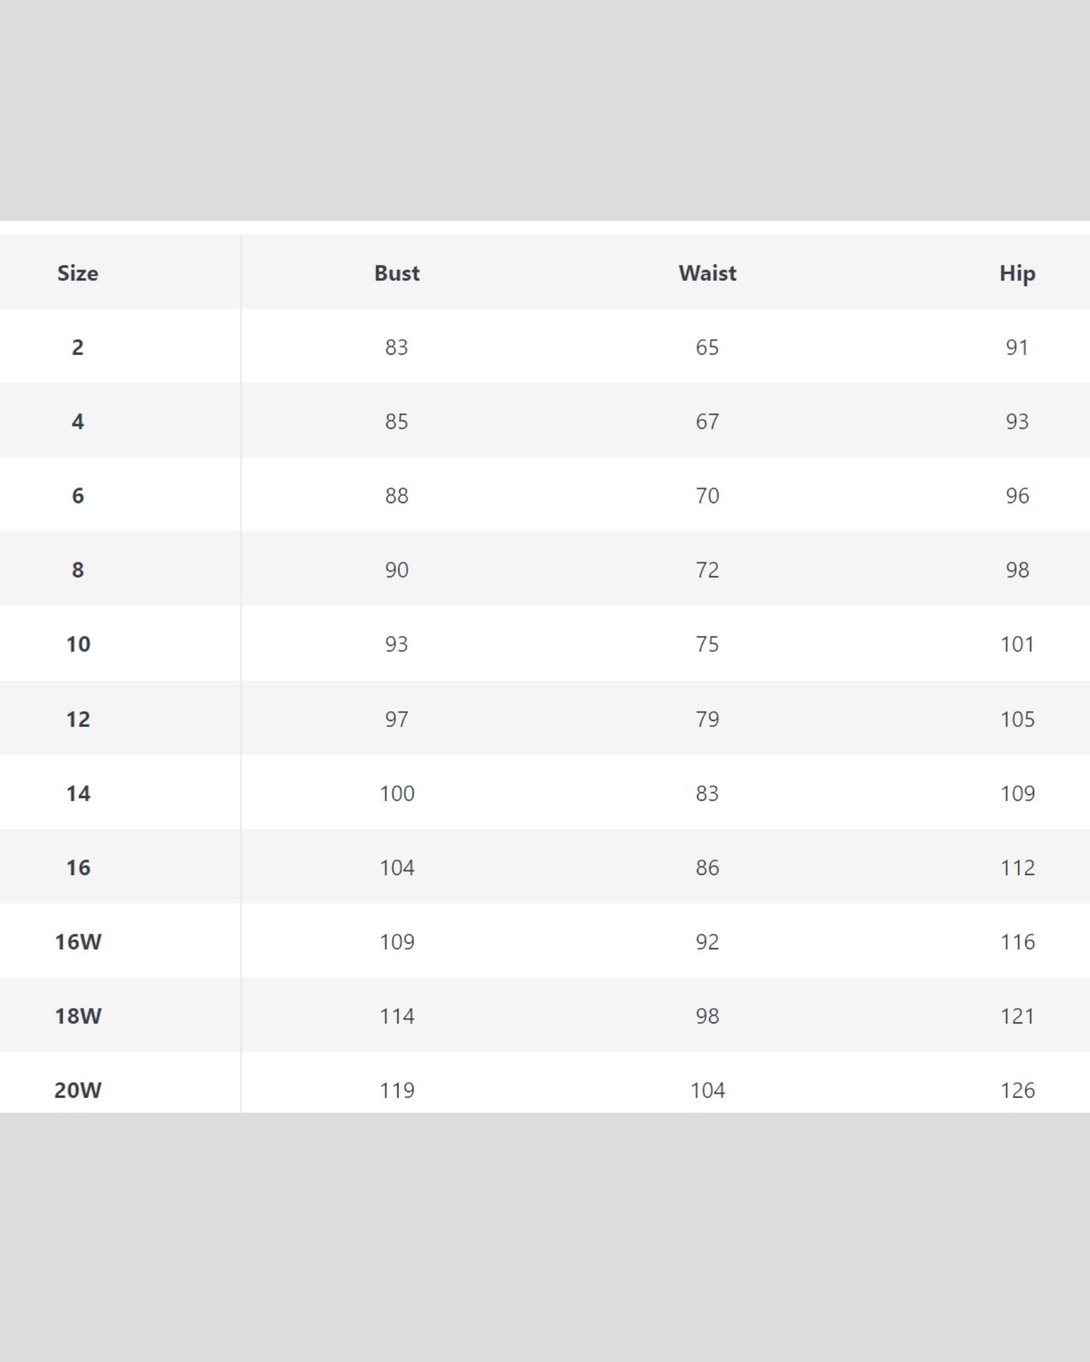This screenshot has height=1362, width=1090.
Task: Select bust value 114 for size 18W
Action: coord(397,1016)
